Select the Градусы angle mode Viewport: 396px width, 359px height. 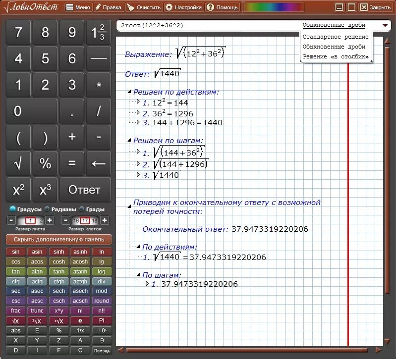click(25, 209)
